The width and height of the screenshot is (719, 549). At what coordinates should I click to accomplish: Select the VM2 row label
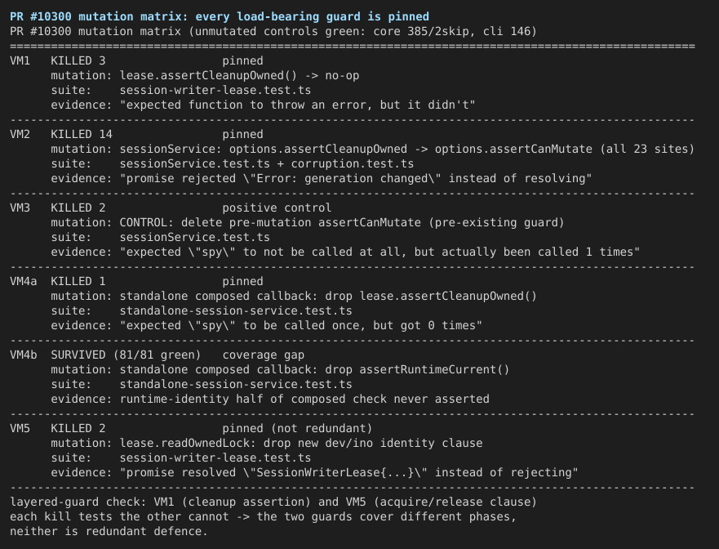point(20,134)
